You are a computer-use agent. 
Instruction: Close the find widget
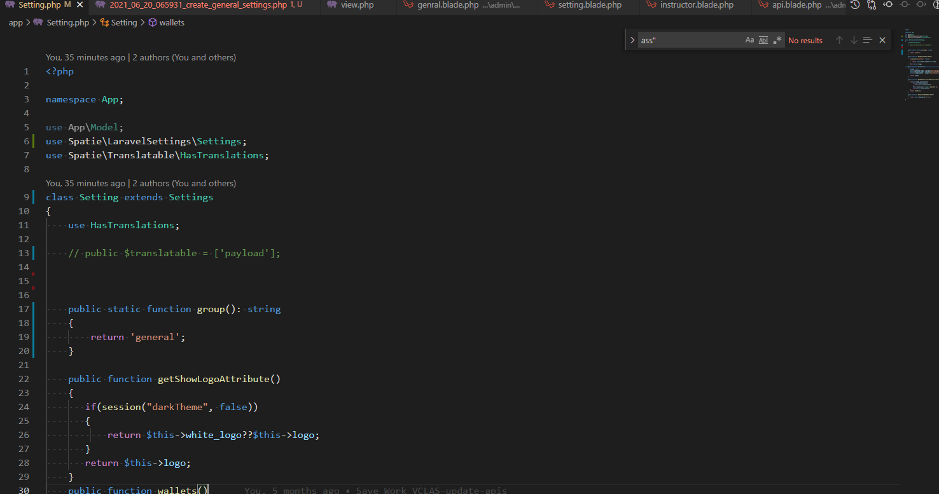click(882, 40)
